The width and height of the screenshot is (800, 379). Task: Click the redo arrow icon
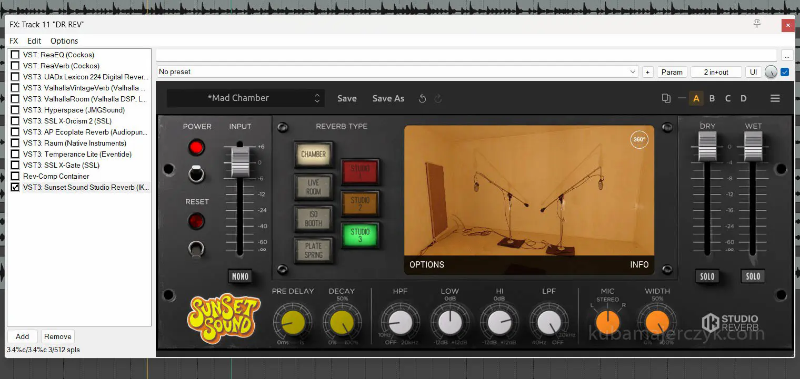tap(438, 98)
